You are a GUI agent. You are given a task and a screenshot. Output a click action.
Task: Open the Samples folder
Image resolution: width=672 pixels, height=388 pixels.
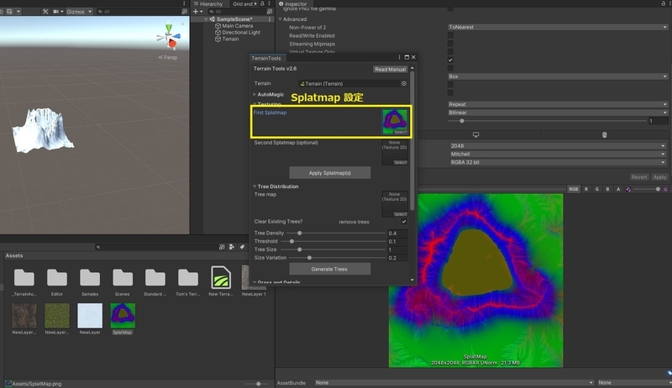[x=90, y=281]
